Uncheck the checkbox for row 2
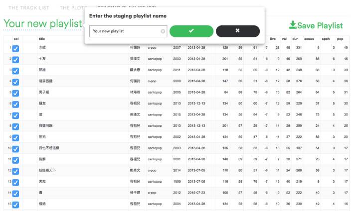Image resolution: width=354 pixels, height=211 pixels. (x=15, y=60)
